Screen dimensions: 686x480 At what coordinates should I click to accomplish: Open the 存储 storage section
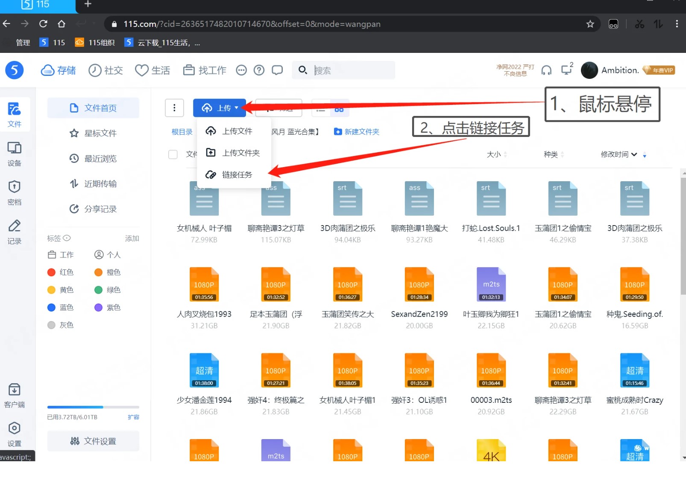click(58, 70)
